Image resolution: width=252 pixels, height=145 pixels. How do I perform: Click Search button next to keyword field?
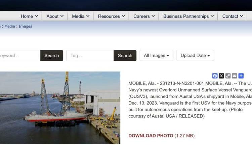pos(52,56)
